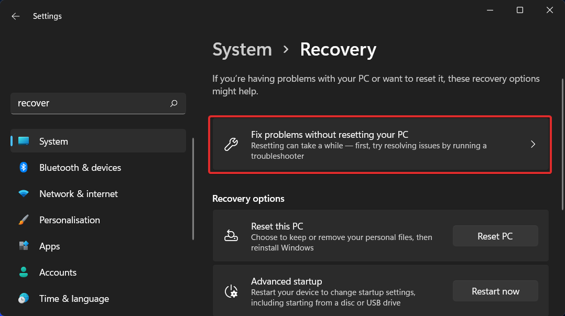Click the Personalisation paintbrush icon

pyautogui.click(x=24, y=220)
